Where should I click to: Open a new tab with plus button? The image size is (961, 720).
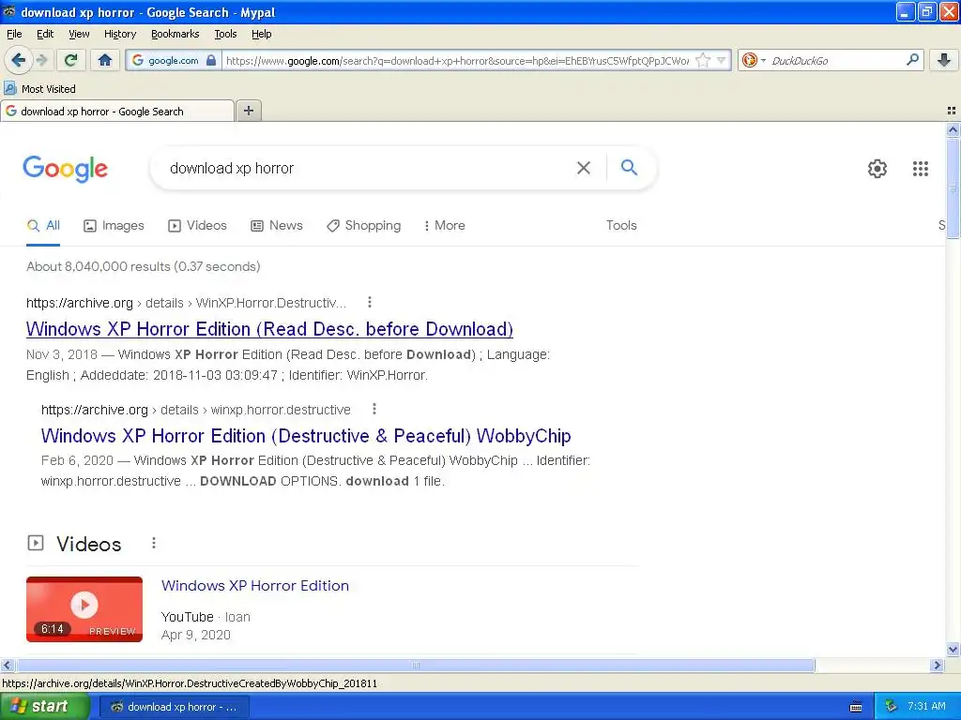[248, 111]
